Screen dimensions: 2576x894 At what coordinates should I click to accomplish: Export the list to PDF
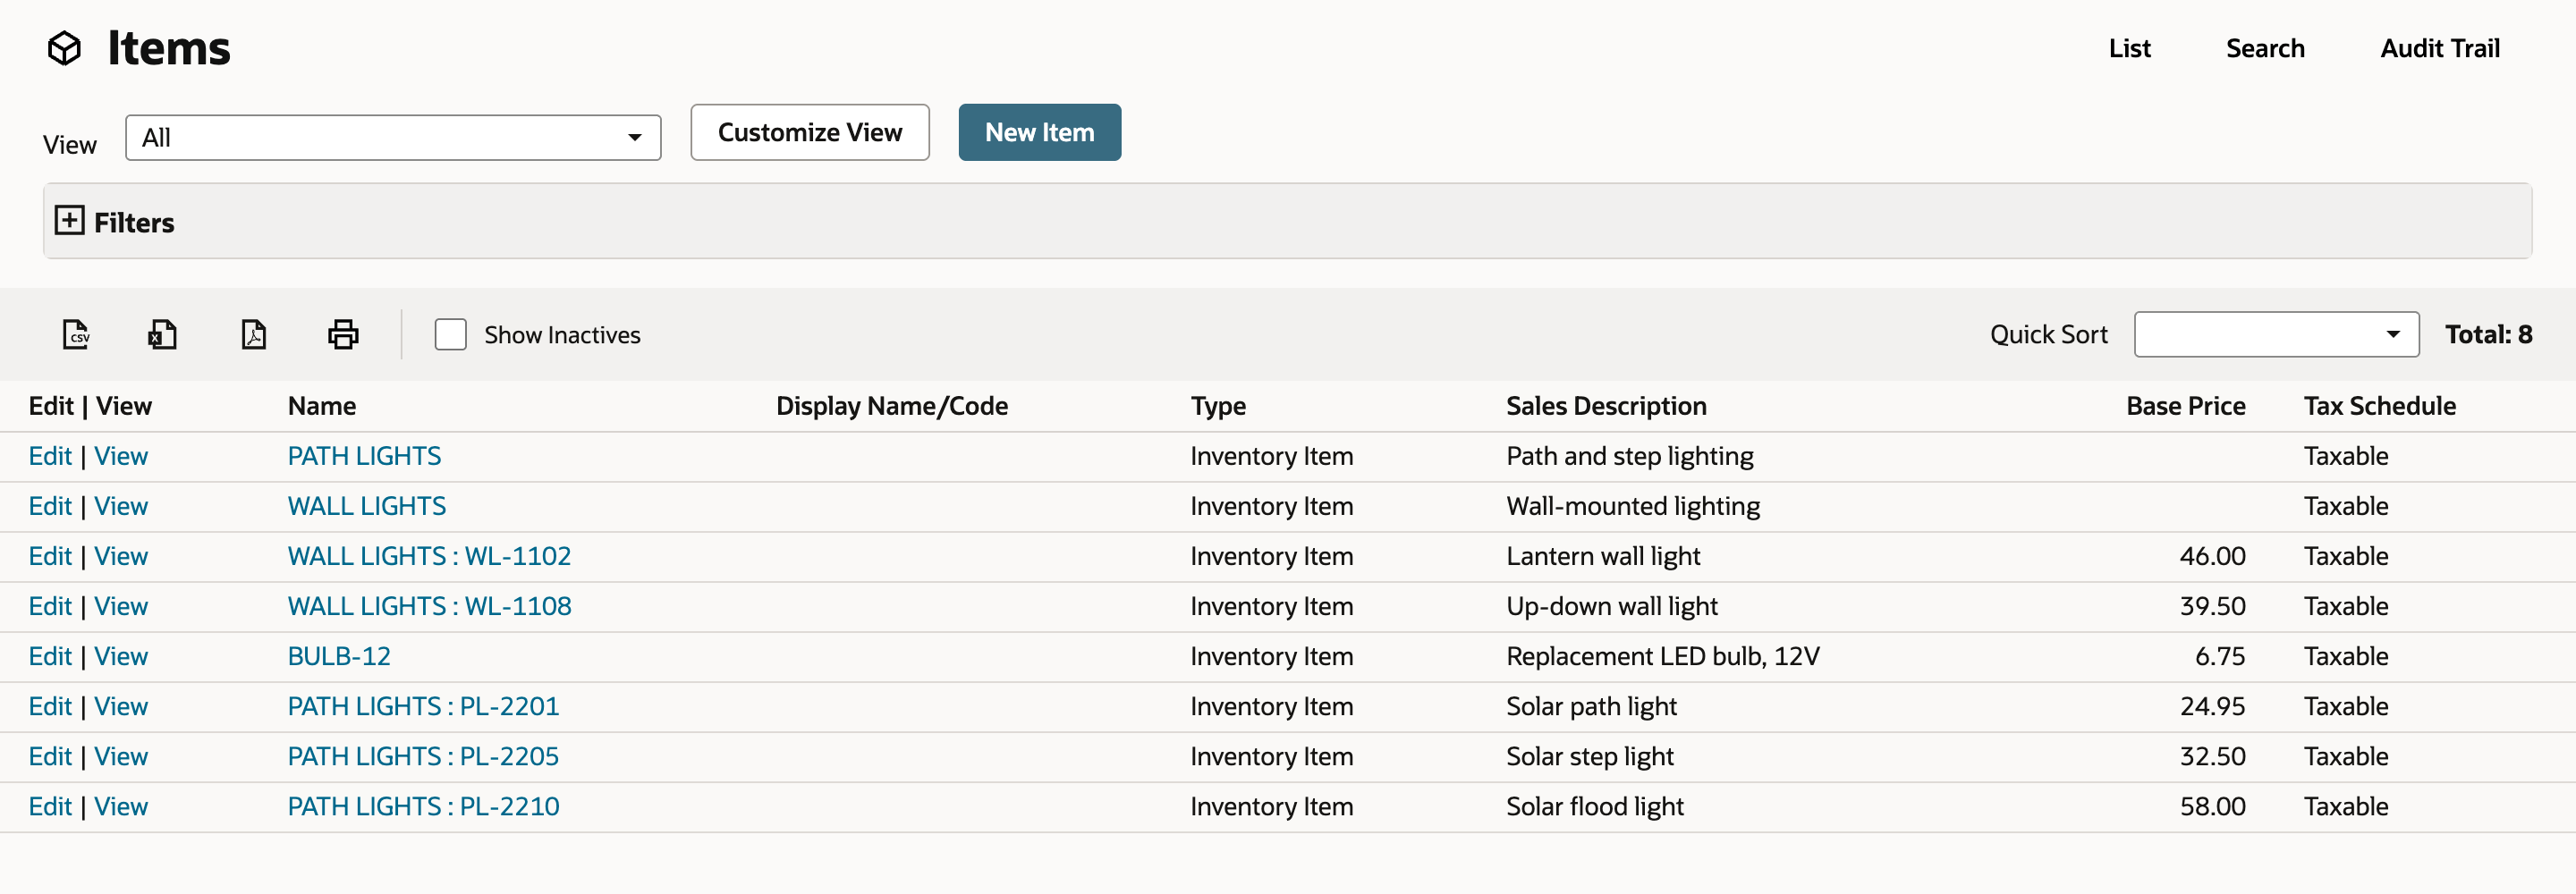coord(254,334)
